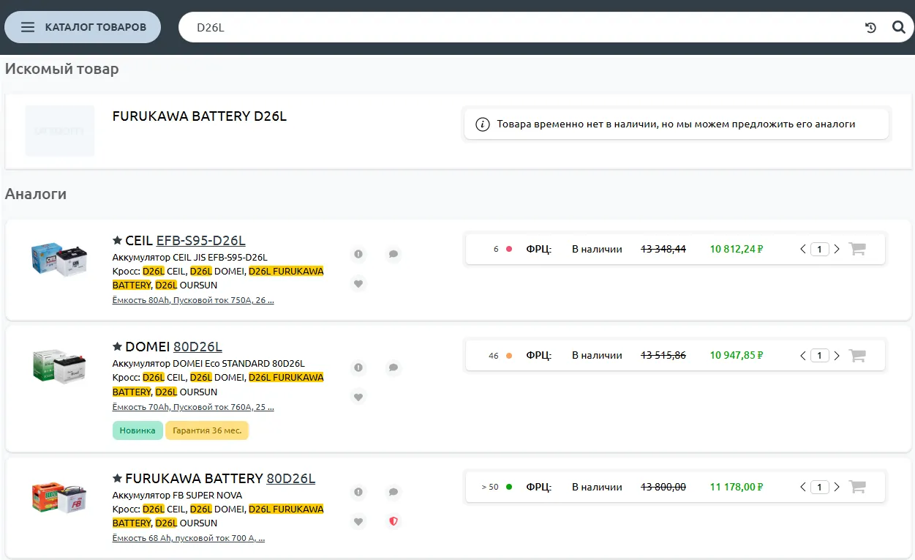Toggle favorite heart for DOMEI battery
Screen dimensions: 915x560
coord(358,397)
